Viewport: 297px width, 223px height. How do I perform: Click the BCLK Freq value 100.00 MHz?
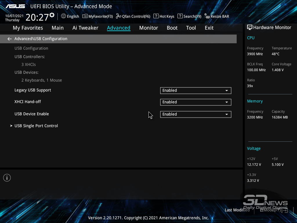tap(256, 70)
